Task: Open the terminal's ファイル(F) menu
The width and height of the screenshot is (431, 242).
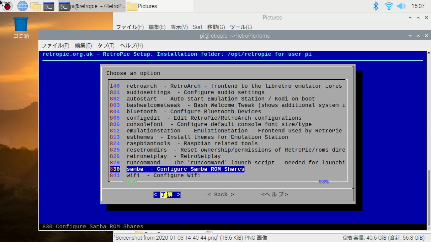Action: click(x=55, y=45)
